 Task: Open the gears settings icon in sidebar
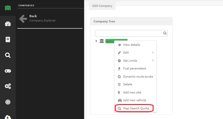click(x=8, y=86)
